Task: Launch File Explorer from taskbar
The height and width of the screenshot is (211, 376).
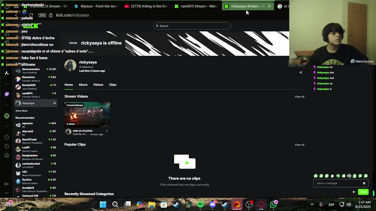Action: [152, 204]
